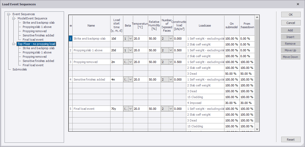Screen dimensions: 305x147
Task: Select the Submodels tree item
Action: click(19, 69)
